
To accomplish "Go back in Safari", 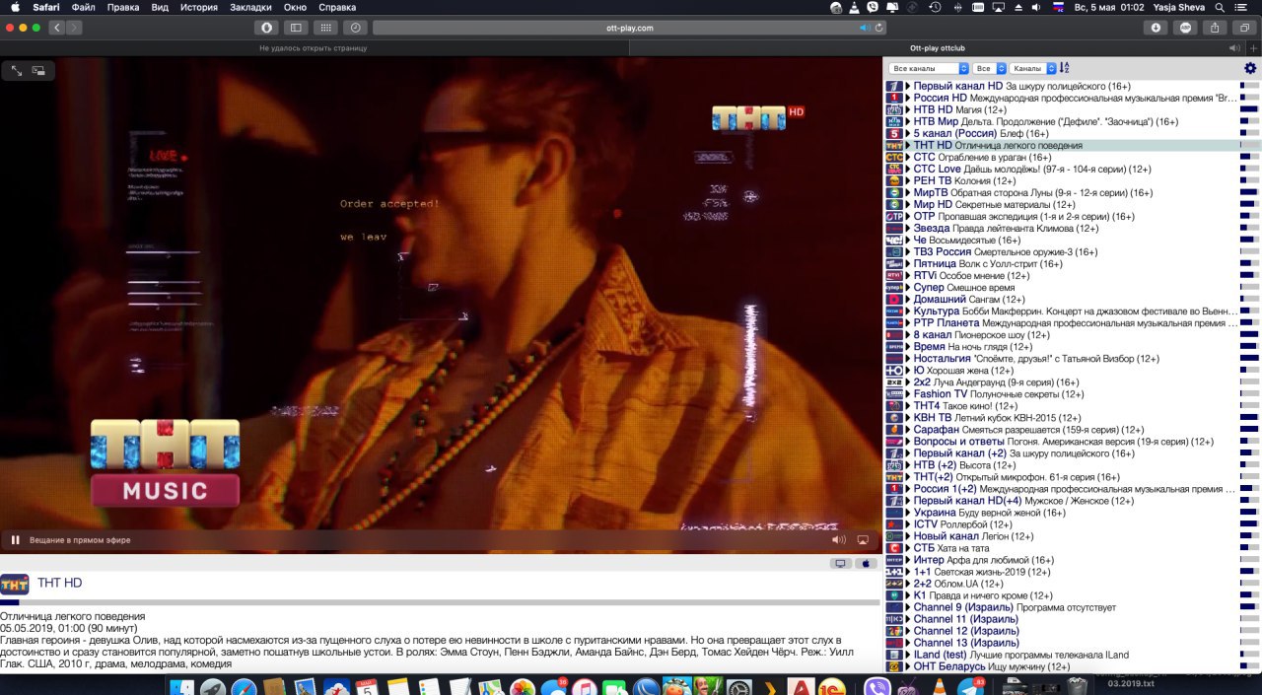I will point(57,28).
